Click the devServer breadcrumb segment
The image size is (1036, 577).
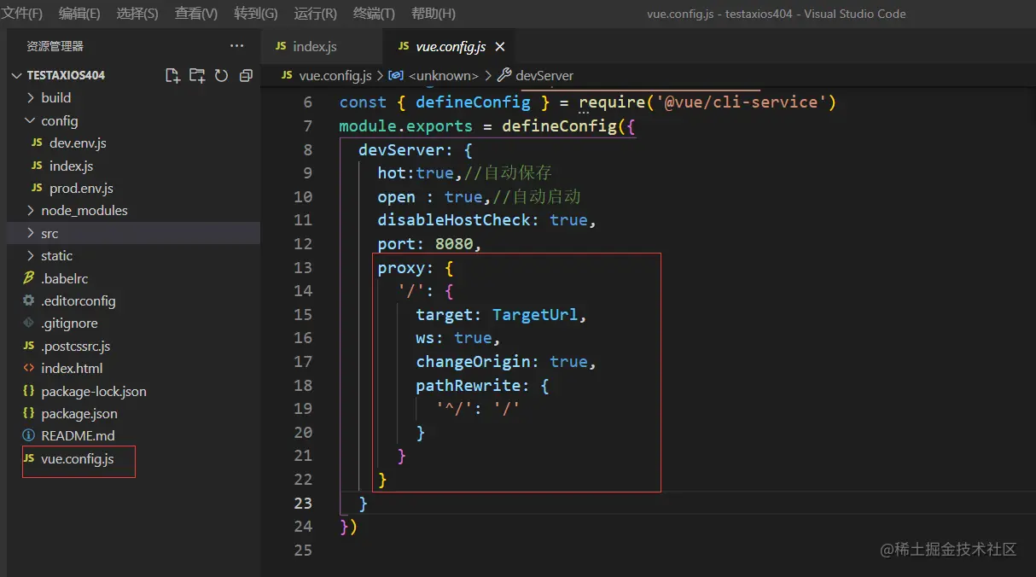544,76
